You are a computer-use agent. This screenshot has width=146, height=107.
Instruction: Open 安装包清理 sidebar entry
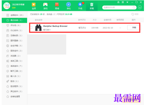14,96
